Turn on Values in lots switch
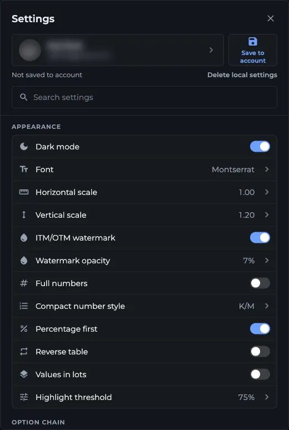The image size is (289, 430). click(260, 374)
